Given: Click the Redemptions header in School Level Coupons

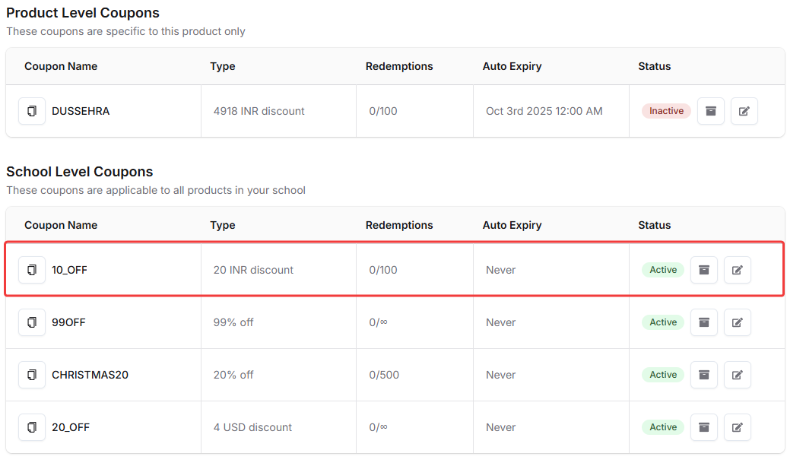Looking at the screenshot, I should (x=399, y=225).
